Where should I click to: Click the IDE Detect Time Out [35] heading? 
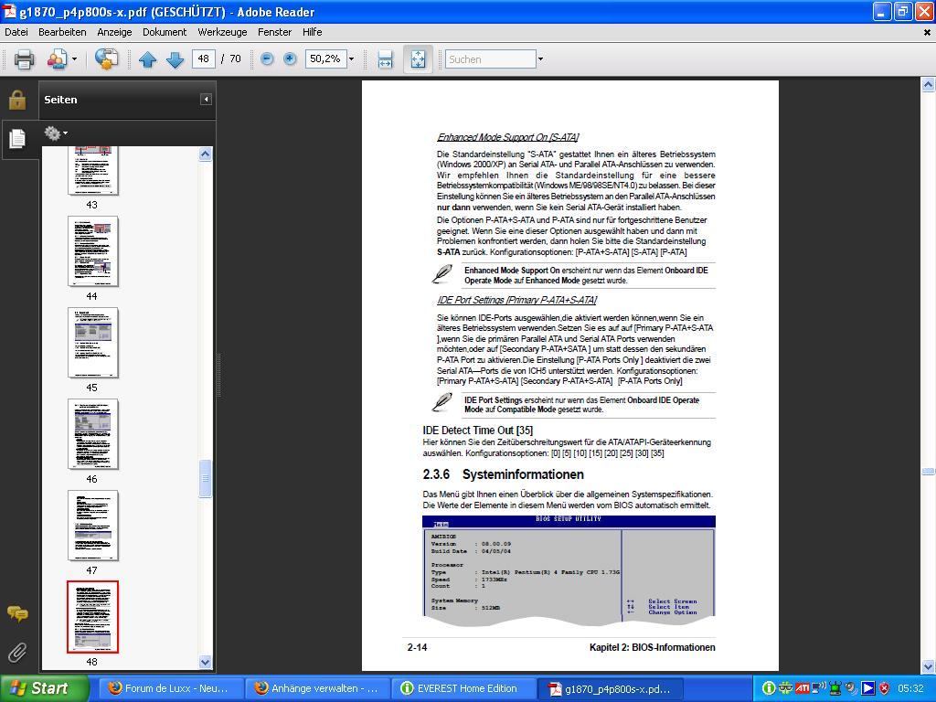477,430
